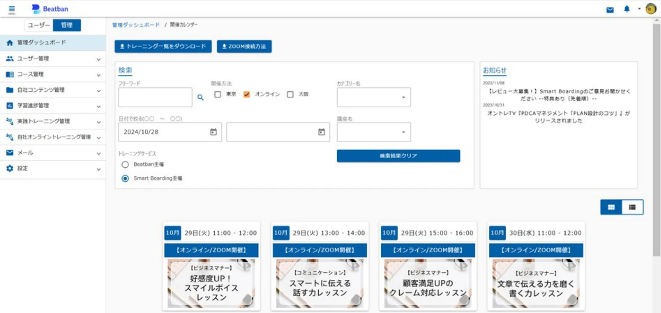
Task: Click the home icon beside 管理ダッシュボード
Action: coord(9,43)
